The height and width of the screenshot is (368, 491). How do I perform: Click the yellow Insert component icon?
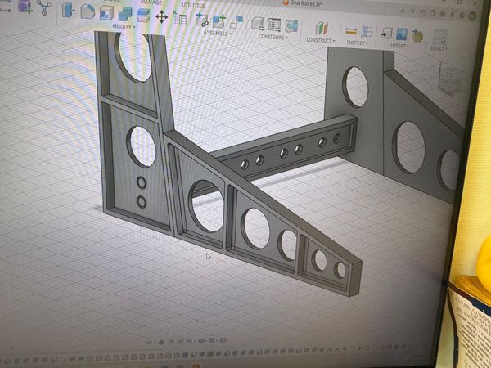(417, 36)
